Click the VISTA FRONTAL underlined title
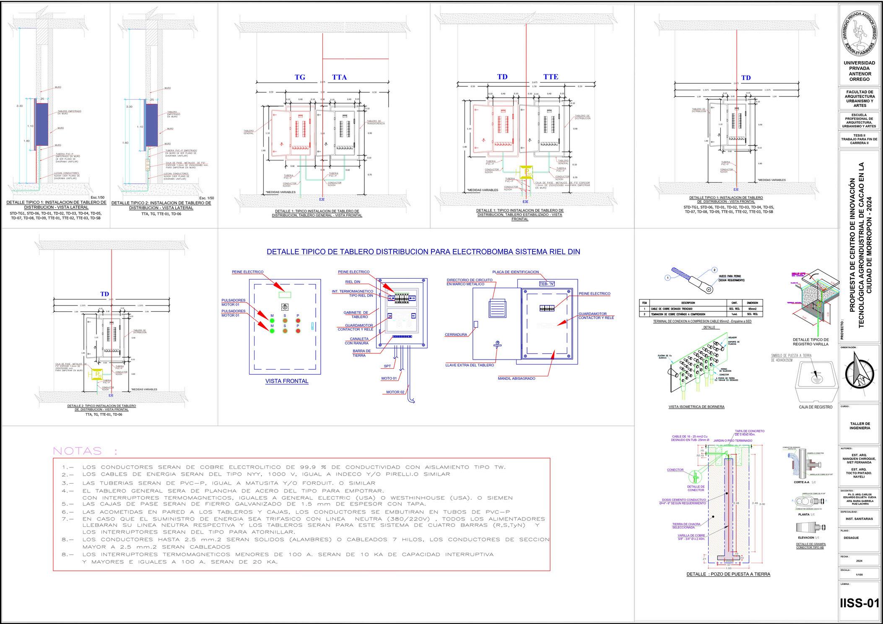The height and width of the screenshot is (624, 883). click(287, 381)
